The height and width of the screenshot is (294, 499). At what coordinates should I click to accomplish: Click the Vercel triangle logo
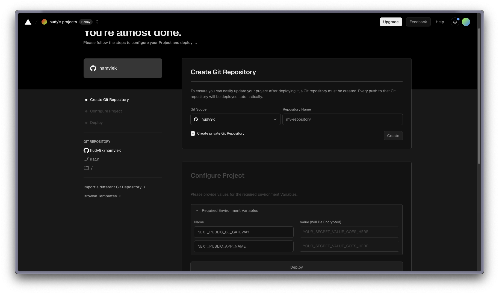click(x=28, y=22)
